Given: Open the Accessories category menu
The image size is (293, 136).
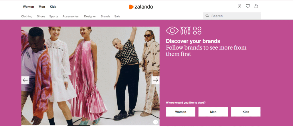Looking at the screenshot, I should (x=70, y=17).
